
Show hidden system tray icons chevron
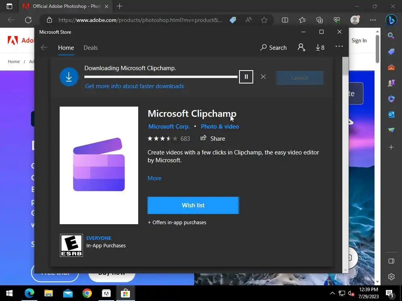(x=332, y=293)
